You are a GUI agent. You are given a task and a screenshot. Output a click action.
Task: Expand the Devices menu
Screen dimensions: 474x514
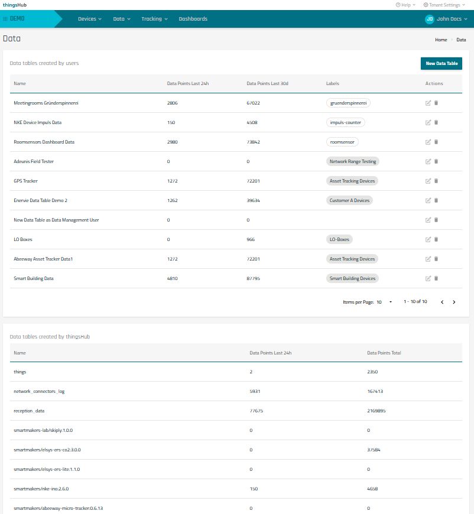[90, 19]
